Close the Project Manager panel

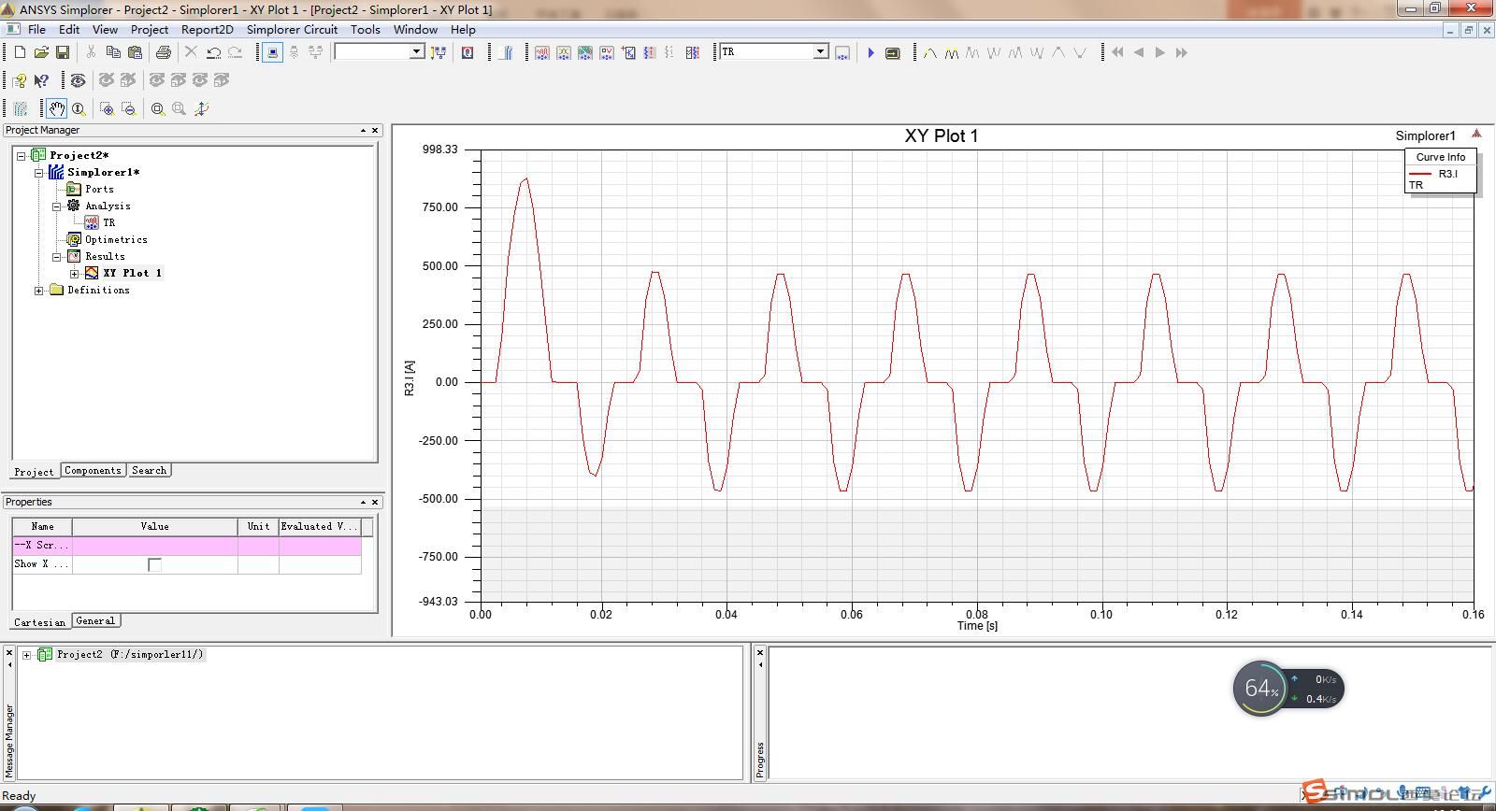coord(375,131)
